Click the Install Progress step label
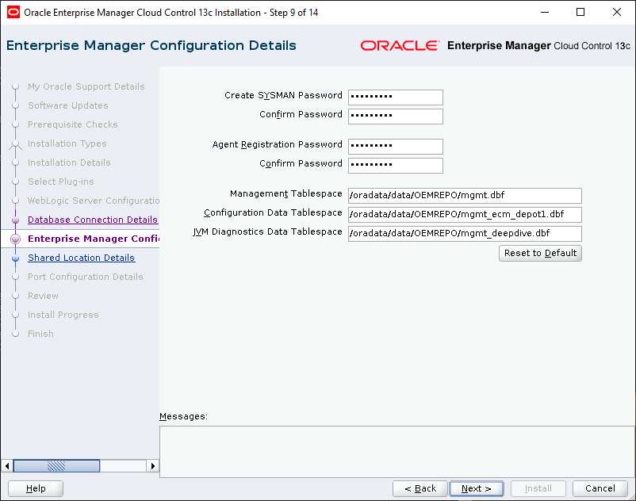 [x=63, y=315]
